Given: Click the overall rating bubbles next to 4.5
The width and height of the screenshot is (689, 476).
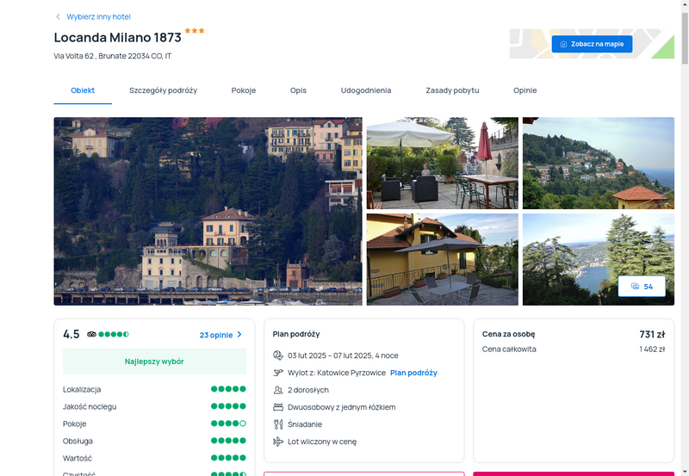Looking at the screenshot, I should coord(114,334).
